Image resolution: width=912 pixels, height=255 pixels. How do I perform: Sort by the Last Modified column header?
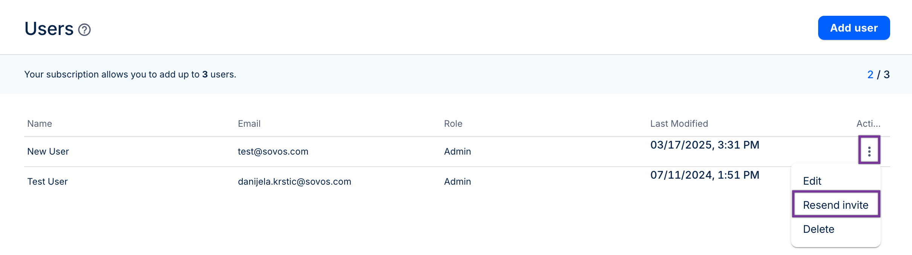point(679,124)
